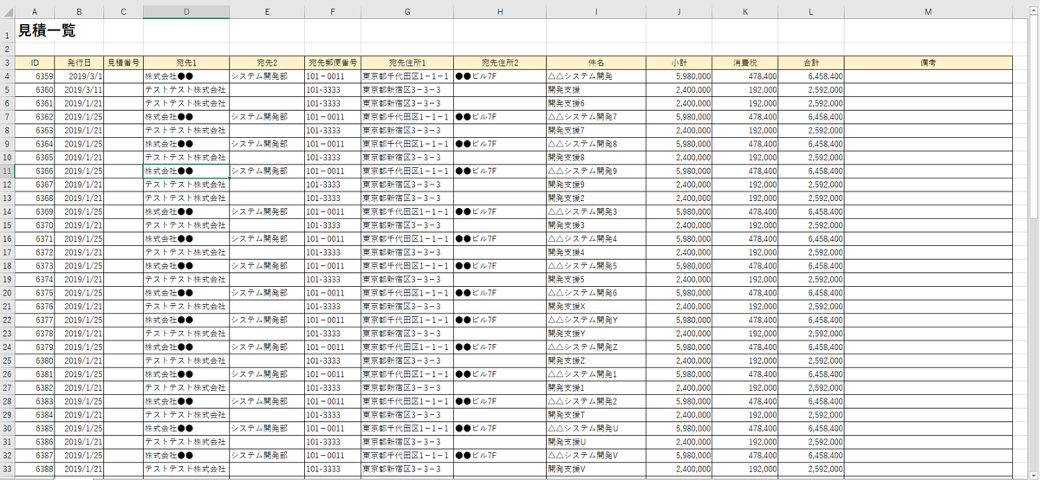
Task: Select the postal code cell in ID 6360 row
Action: coord(333,90)
